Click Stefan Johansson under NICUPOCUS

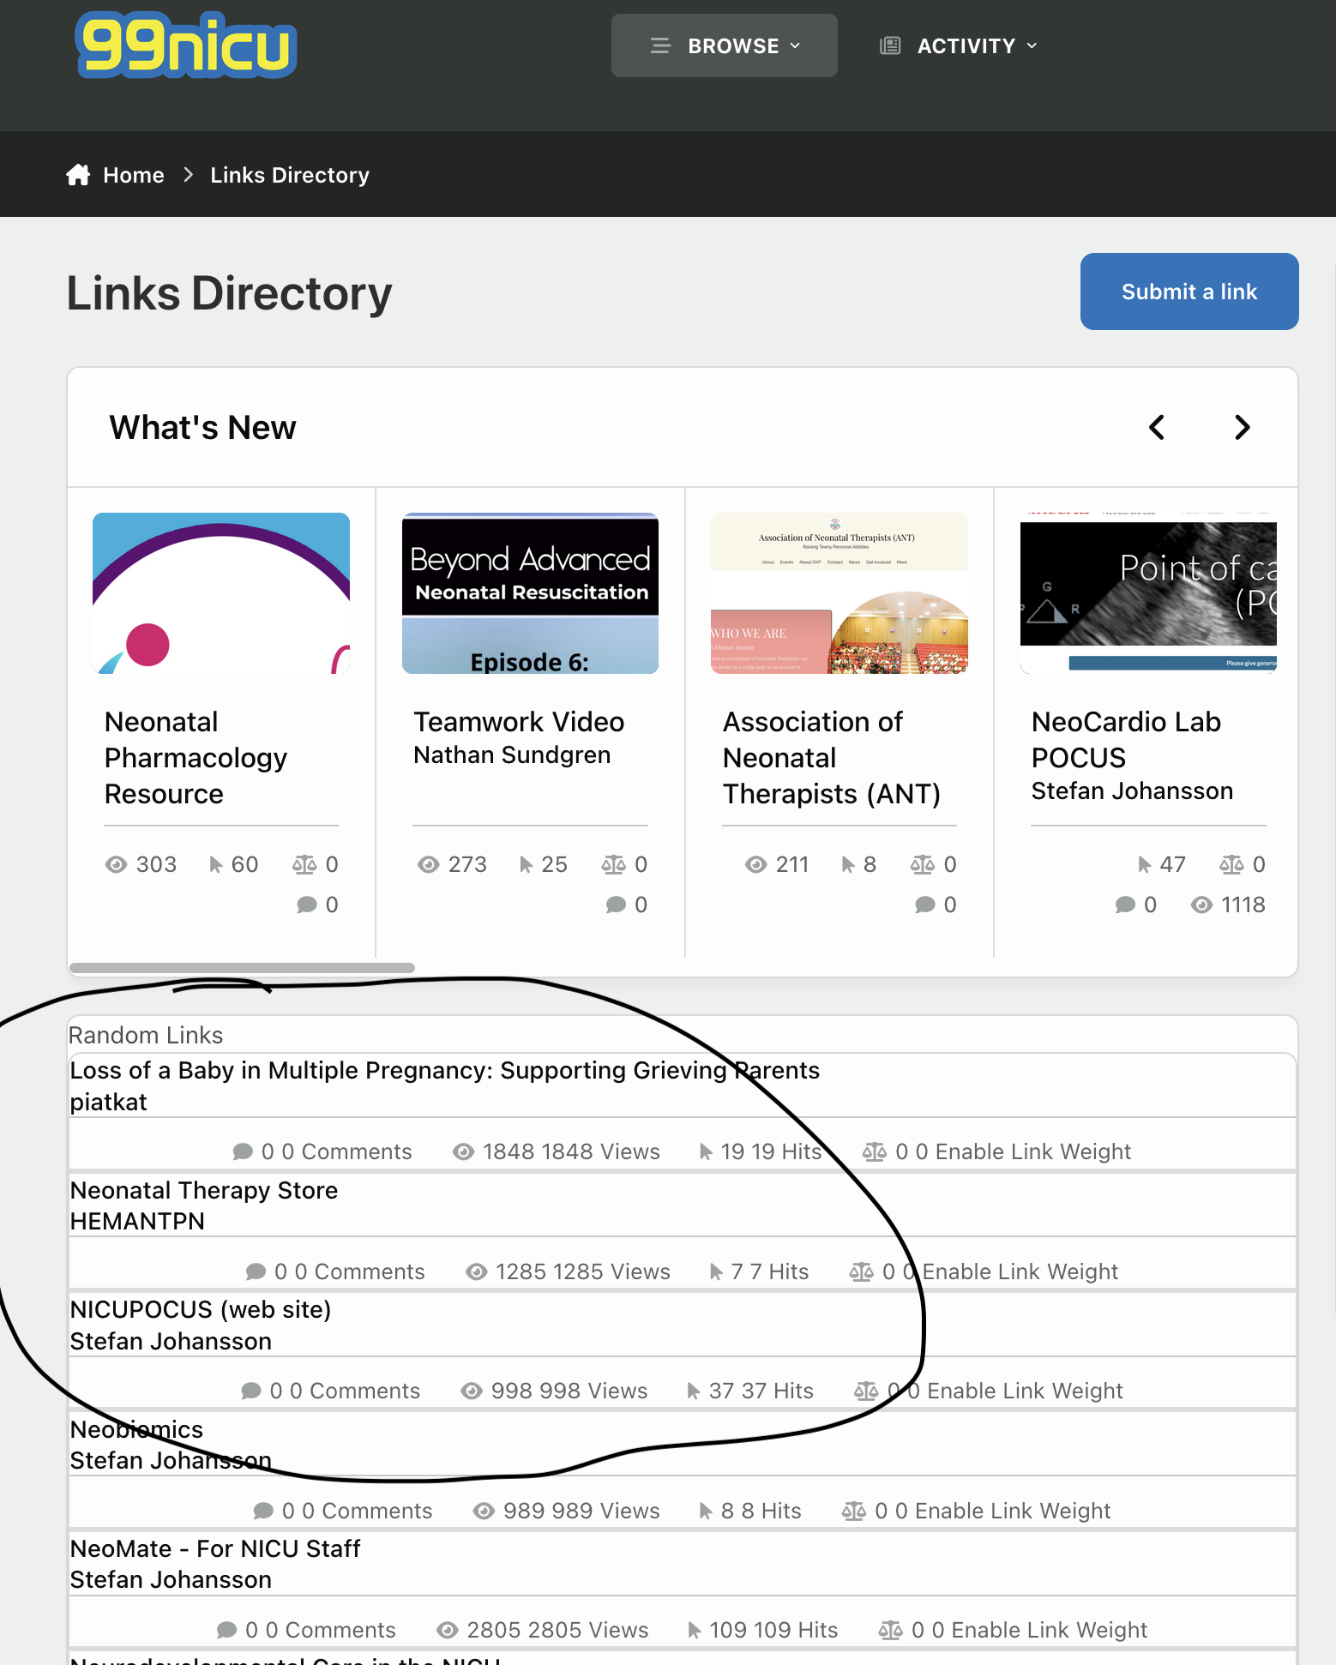[x=171, y=1342]
